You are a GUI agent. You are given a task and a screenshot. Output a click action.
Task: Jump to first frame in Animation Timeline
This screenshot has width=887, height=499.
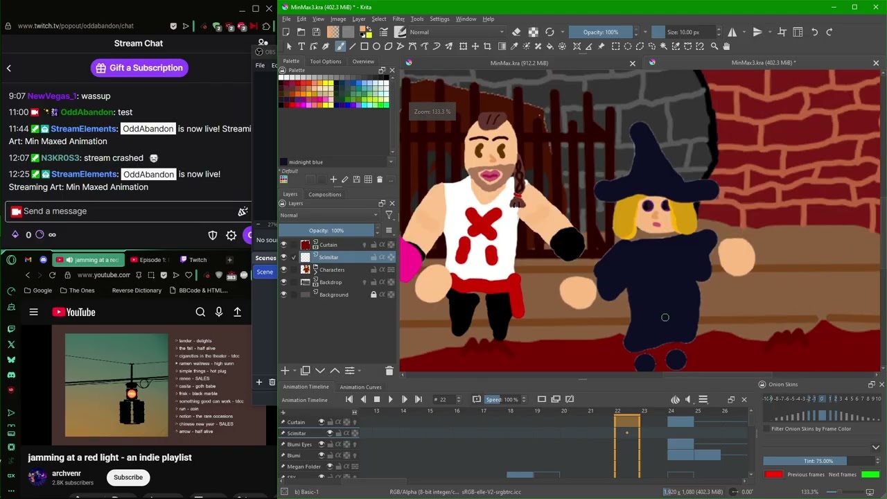coord(349,399)
